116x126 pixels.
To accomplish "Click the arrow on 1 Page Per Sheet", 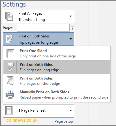I will (70, 111).
